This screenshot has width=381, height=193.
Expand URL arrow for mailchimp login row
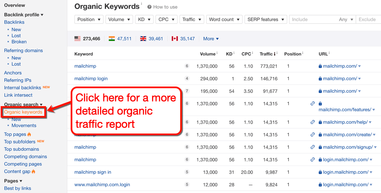coord(359,79)
